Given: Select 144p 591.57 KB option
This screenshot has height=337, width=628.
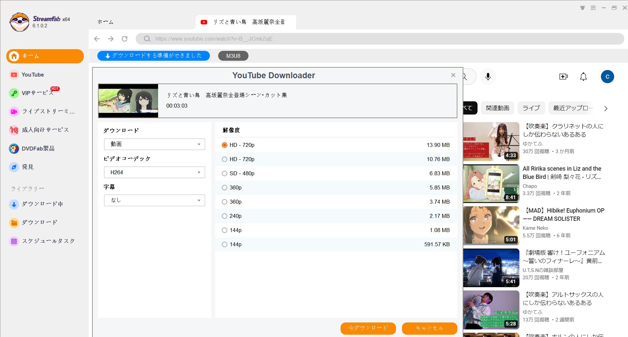Looking at the screenshot, I should [x=336, y=244].
